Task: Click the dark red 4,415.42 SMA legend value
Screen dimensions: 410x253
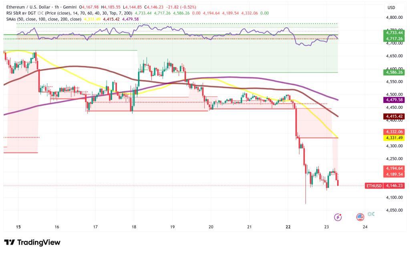Action: [111, 19]
